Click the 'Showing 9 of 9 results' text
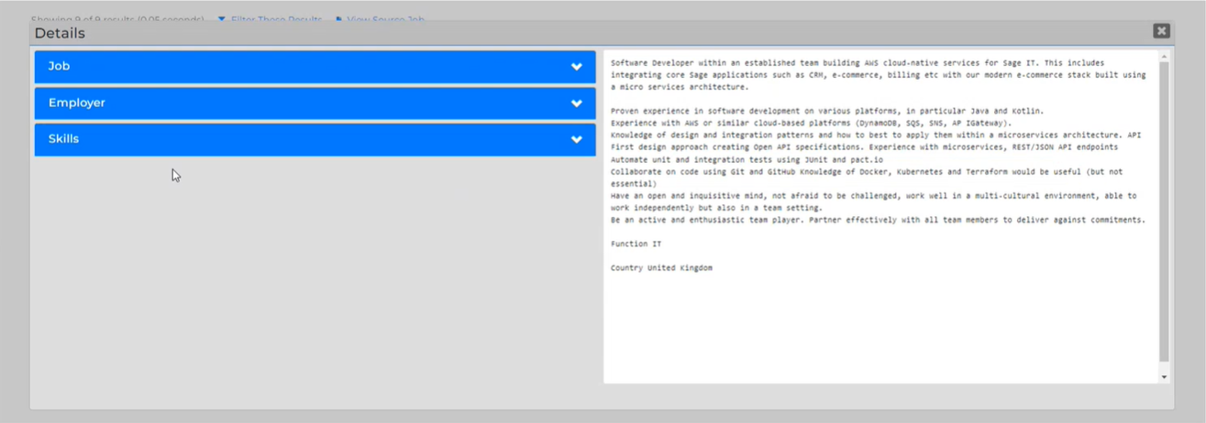 pos(117,19)
